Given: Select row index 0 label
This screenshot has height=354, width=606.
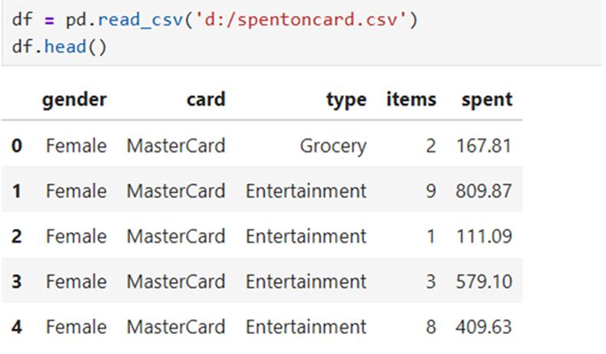Looking at the screenshot, I should click(x=17, y=146).
